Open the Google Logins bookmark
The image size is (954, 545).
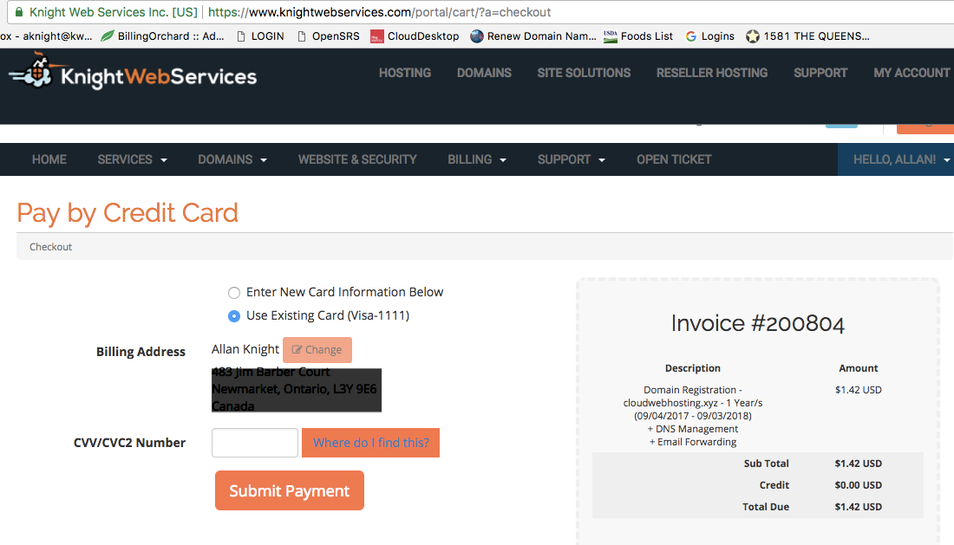[710, 36]
